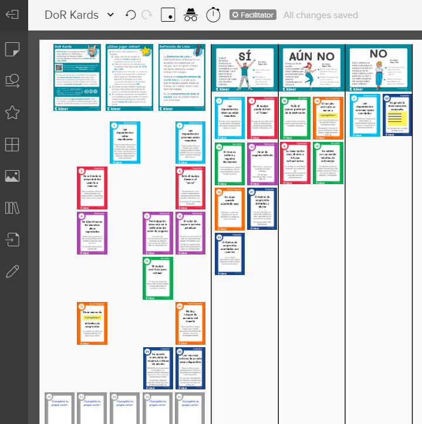Select red card in the SÍ column

(x=262, y=118)
